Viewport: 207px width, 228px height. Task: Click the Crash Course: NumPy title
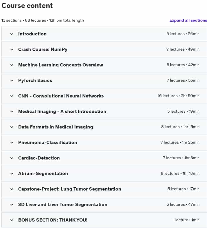click(43, 49)
